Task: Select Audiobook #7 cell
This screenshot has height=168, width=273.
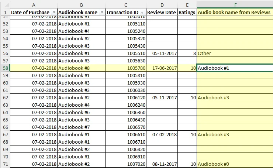Action: [81, 127]
